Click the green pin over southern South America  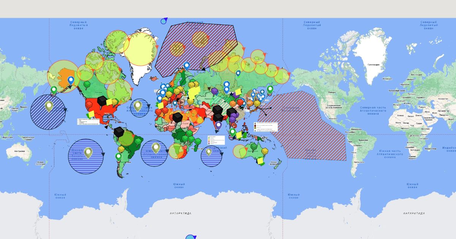(119, 156)
